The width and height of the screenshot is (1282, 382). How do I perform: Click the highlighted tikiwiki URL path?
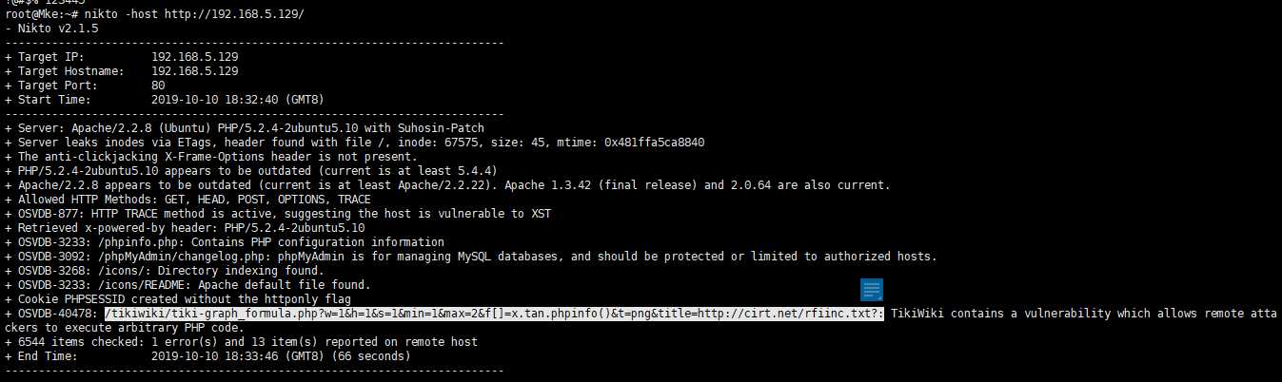[x=494, y=314]
